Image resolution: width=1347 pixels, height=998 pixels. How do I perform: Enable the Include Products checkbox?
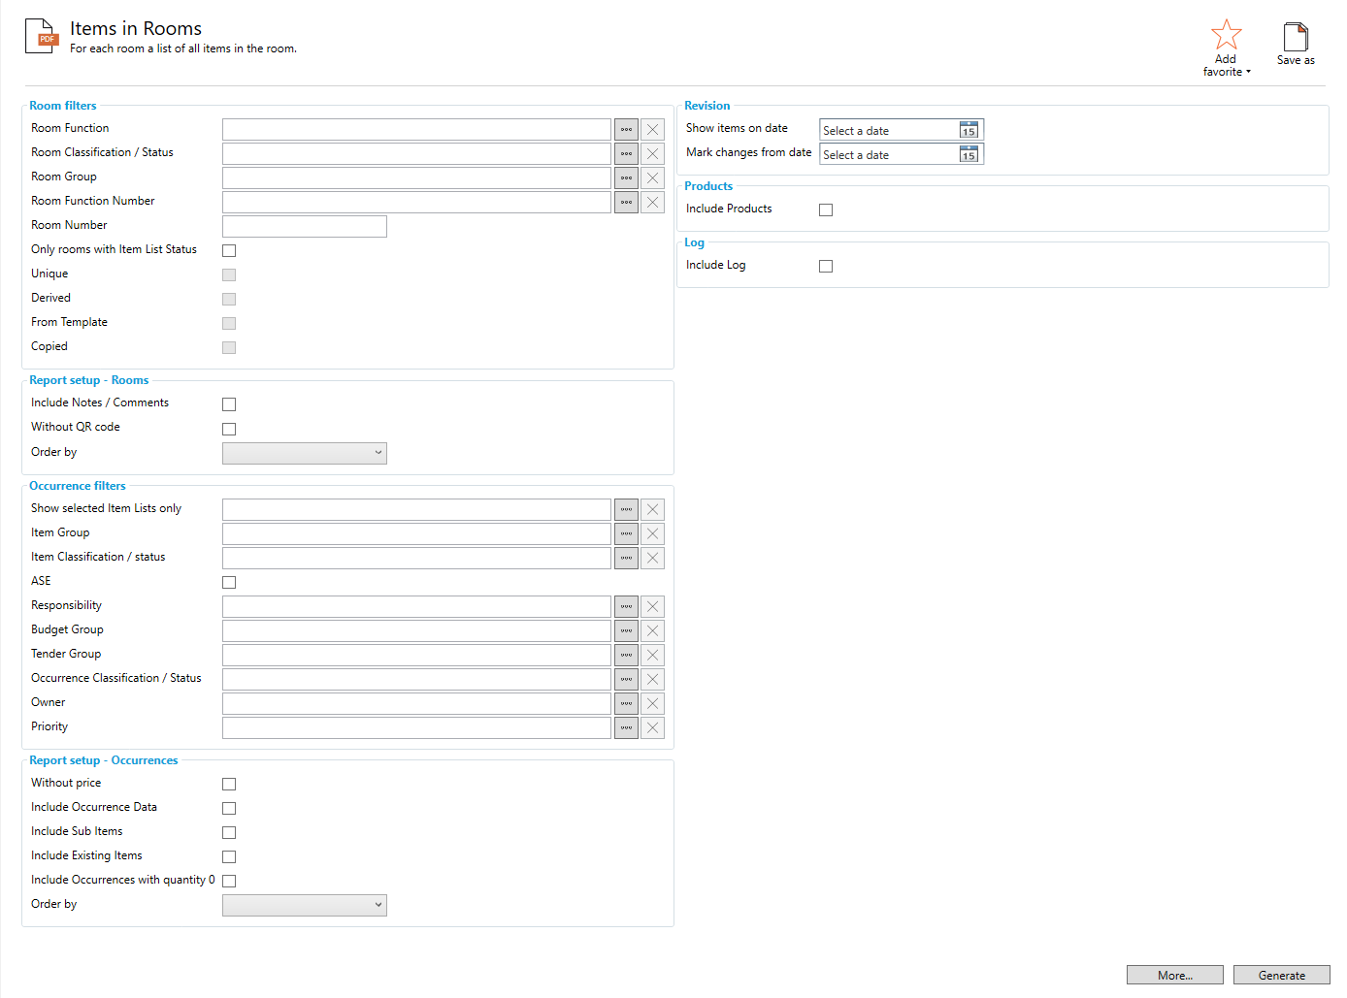coord(825,209)
